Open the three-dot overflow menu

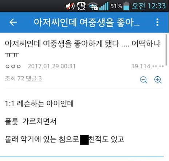tap(157, 22)
